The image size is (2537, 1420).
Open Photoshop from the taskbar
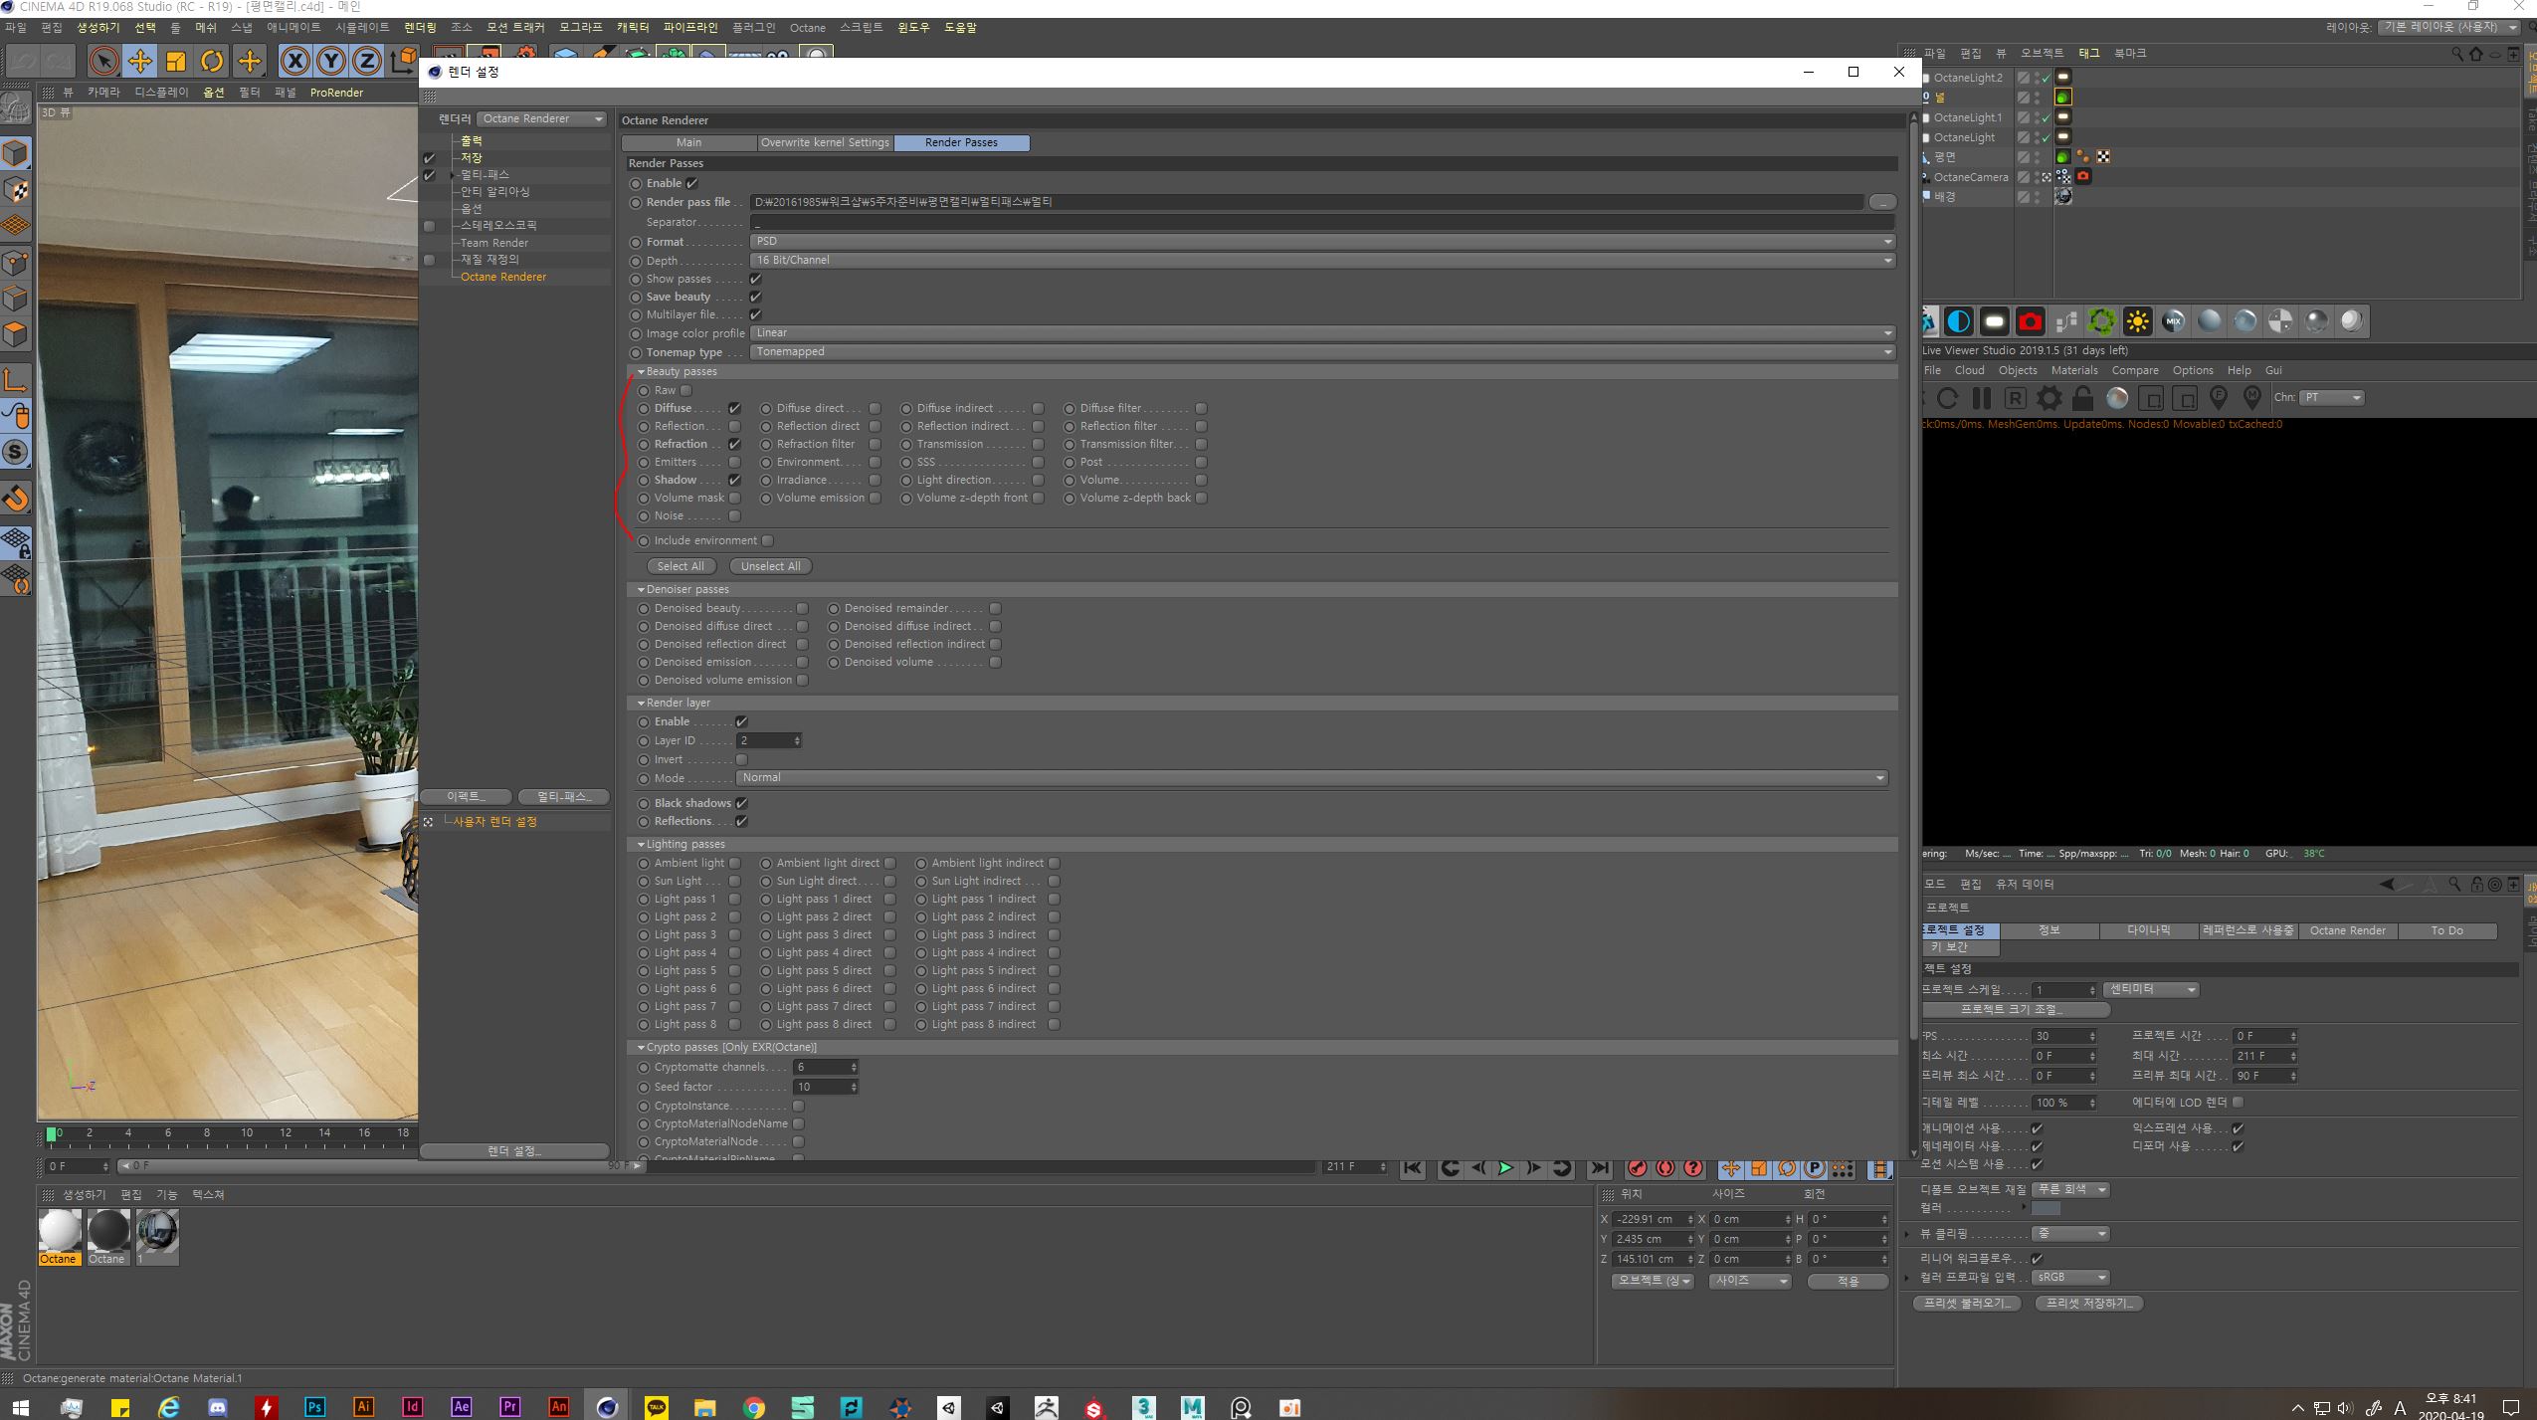[x=314, y=1407]
